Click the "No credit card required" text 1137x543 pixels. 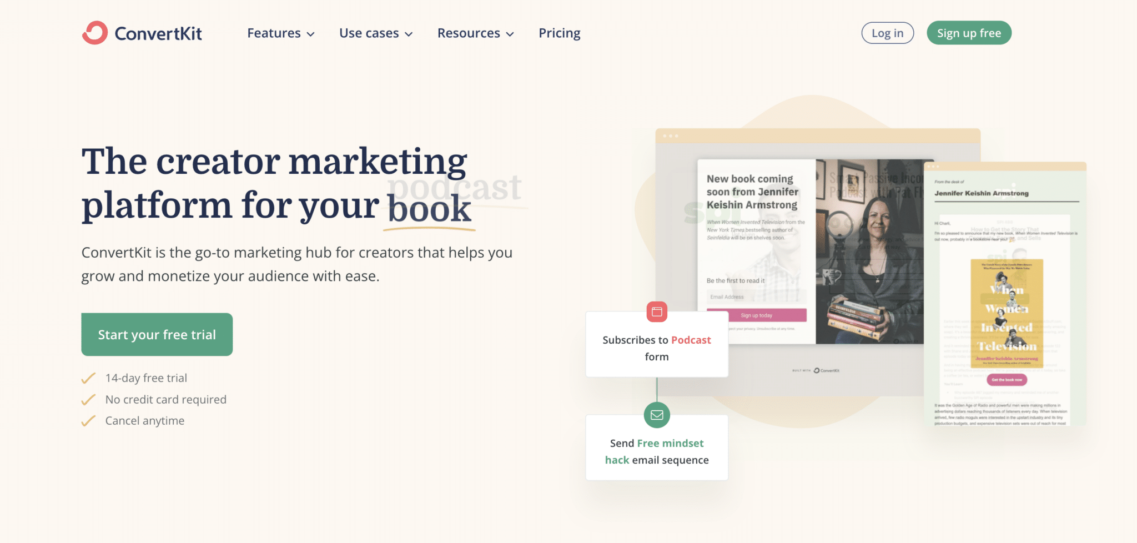point(166,400)
